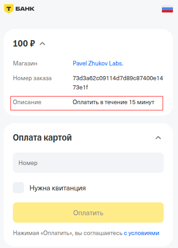Click the Описание label
The image size is (178, 248).
pyautogui.click(x=27, y=102)
